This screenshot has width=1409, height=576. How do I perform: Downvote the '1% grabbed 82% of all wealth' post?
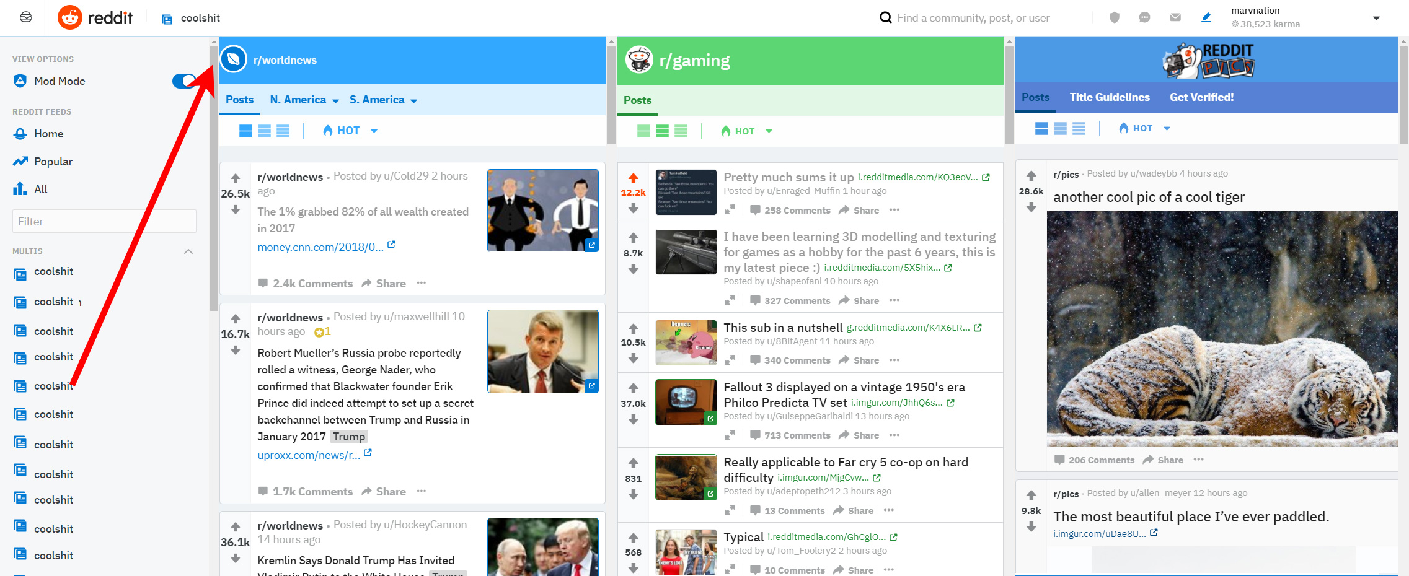(236, 210)
